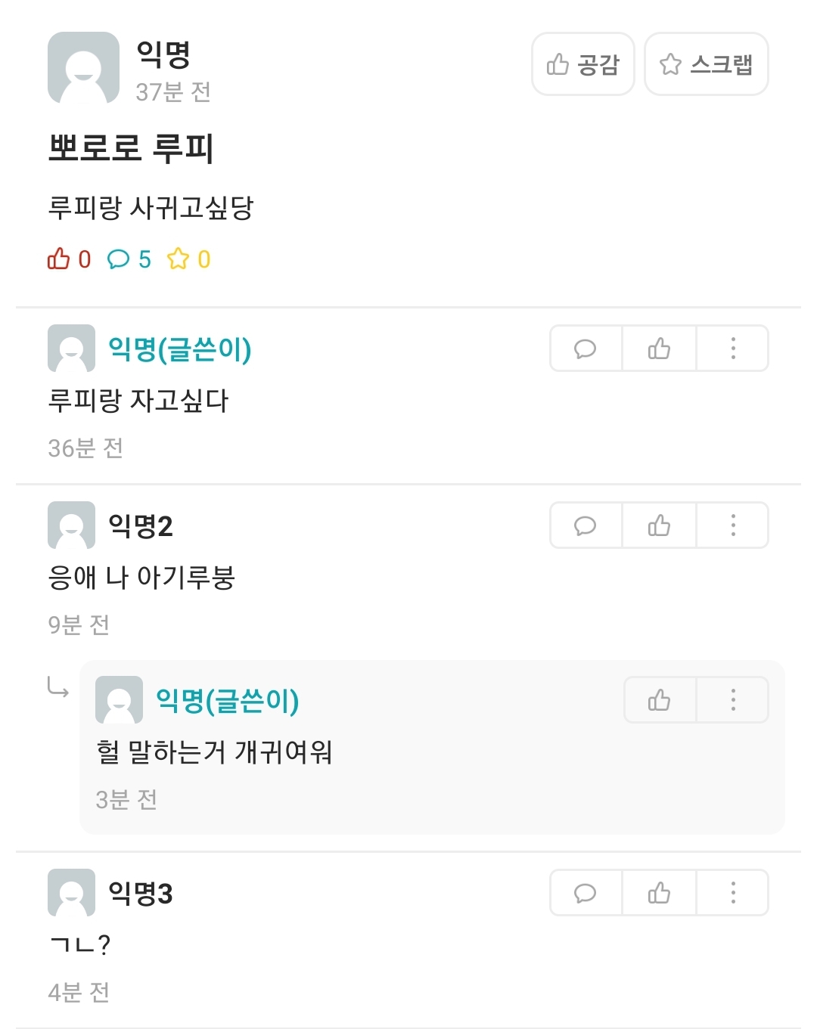Viewport: 817px width, 1029px height.
Task: Click the post title 뽀로로 루피
Action: pyautogui.click(x=131, y=147)
